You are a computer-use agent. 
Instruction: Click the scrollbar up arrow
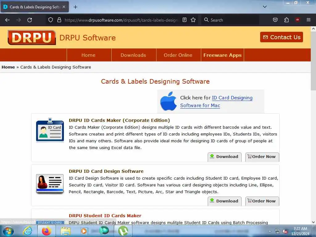[313, 29]
